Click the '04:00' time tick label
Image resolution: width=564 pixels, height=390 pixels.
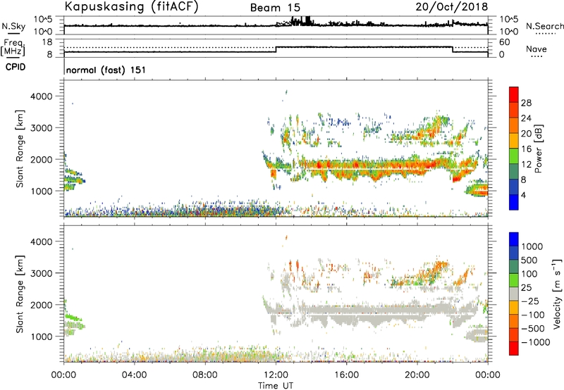point(134,375)
